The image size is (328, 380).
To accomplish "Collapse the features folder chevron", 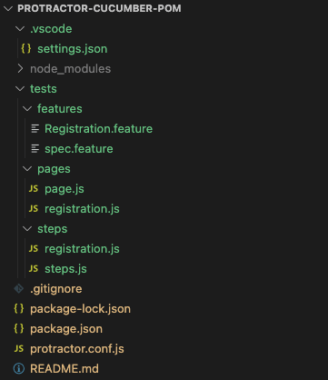I will (27, 109).
